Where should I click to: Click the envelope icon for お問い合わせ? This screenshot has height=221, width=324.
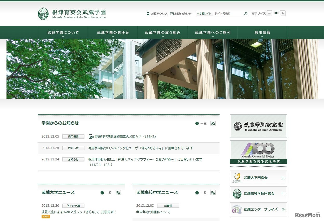172,14
